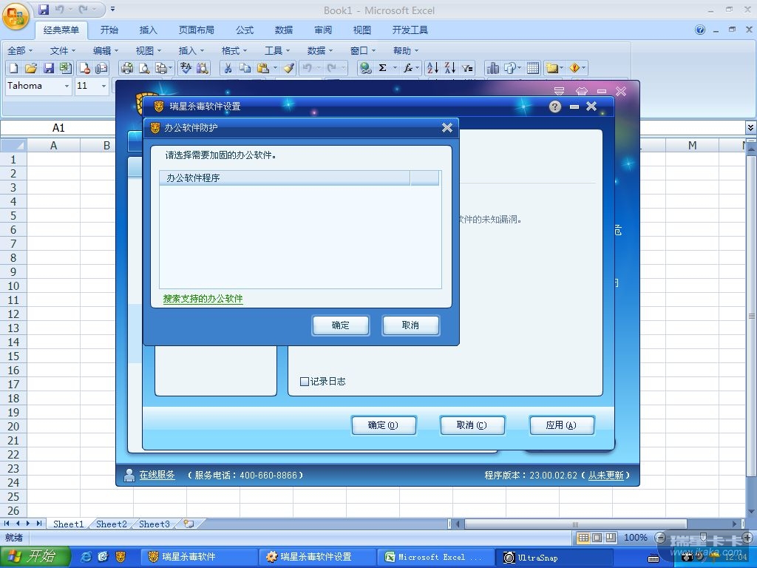757x568 pixels.
Task: Click the New workbook icon in classic toolbar
Action: (13, 68)
